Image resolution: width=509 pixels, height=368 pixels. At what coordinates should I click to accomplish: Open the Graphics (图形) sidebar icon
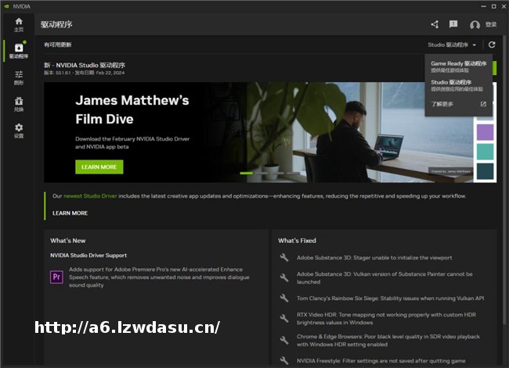(x=19, y=77)
